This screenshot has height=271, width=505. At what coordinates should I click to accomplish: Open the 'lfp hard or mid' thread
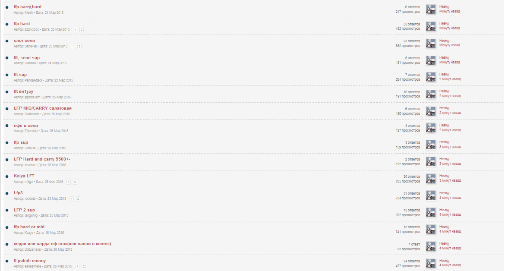[29, 227]
